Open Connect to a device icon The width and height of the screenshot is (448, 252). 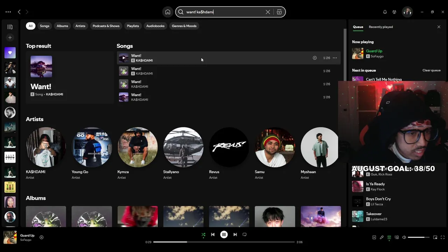[397, 237]
